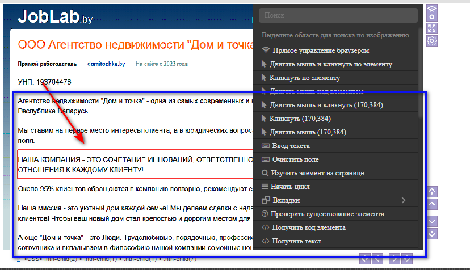This screenshot has height=270, width=470.
Task: Click the scroll-to-far-left arrow with dot
Action: 365,259
